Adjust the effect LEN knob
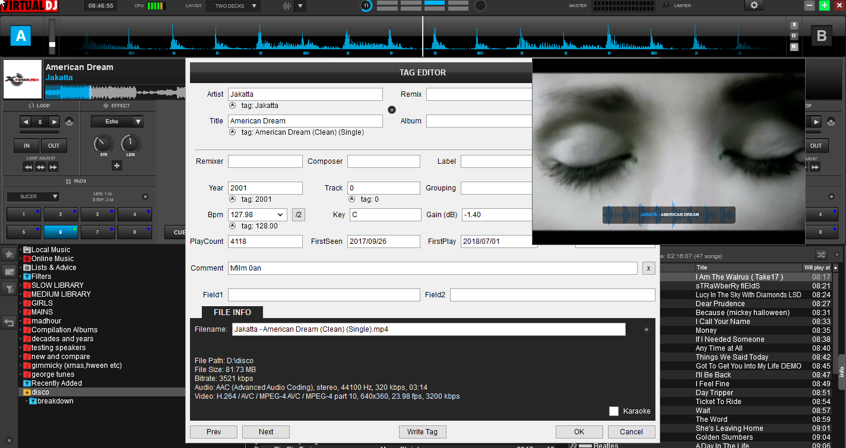This screenshot has width=846, height=448. click(130, 144)
